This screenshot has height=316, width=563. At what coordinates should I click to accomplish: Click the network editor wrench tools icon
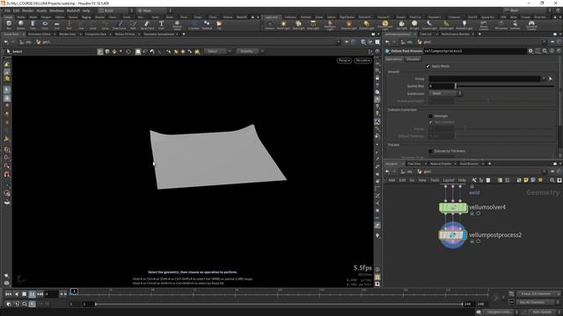(x=474, y=180)
